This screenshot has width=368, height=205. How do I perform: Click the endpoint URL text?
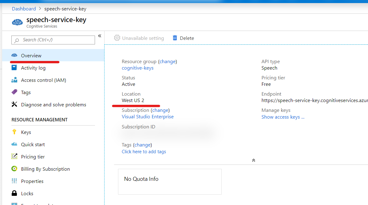pyautogui.click(x=315, y=101)
